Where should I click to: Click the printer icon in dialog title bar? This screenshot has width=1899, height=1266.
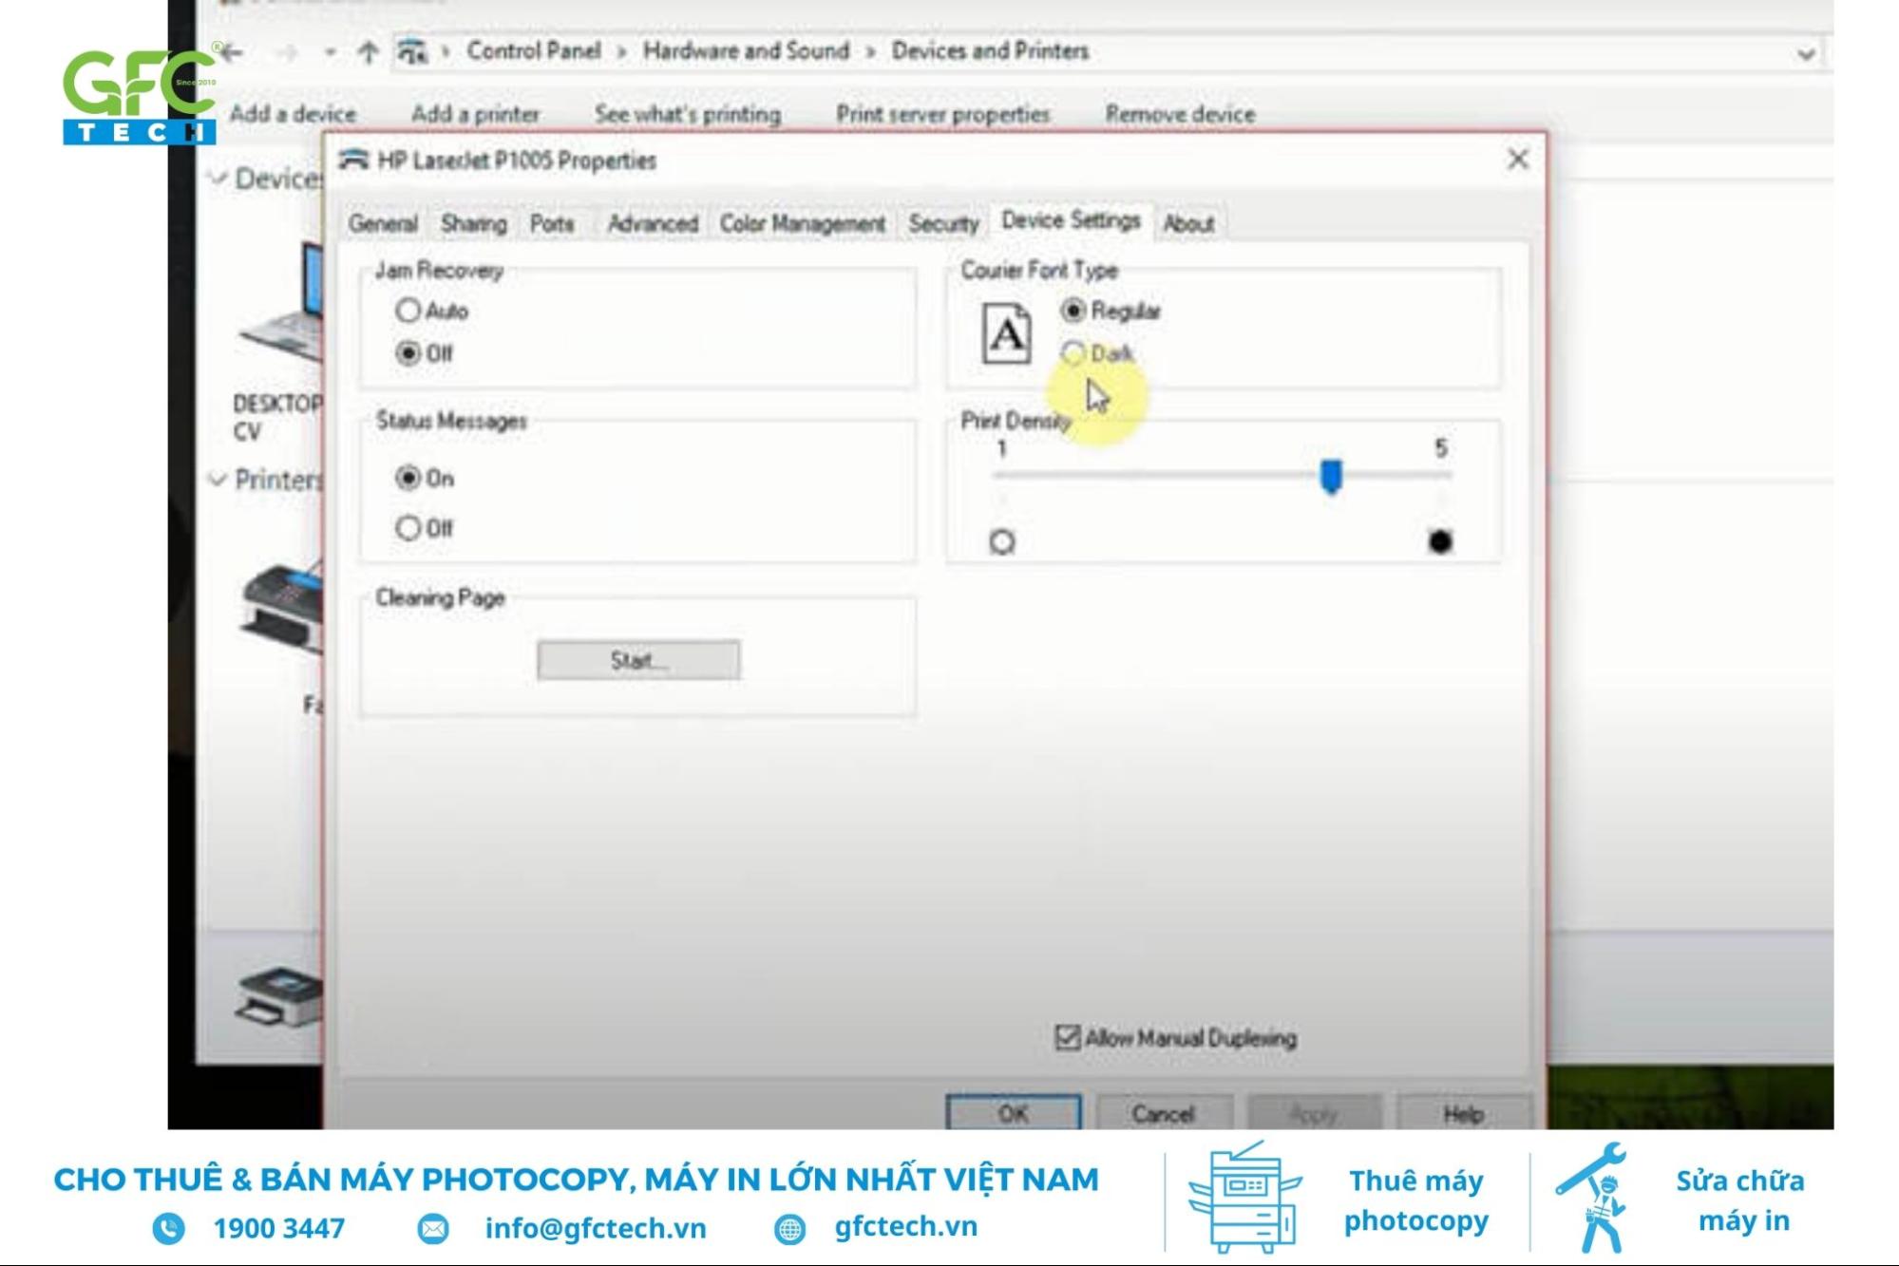coord(353,160)
